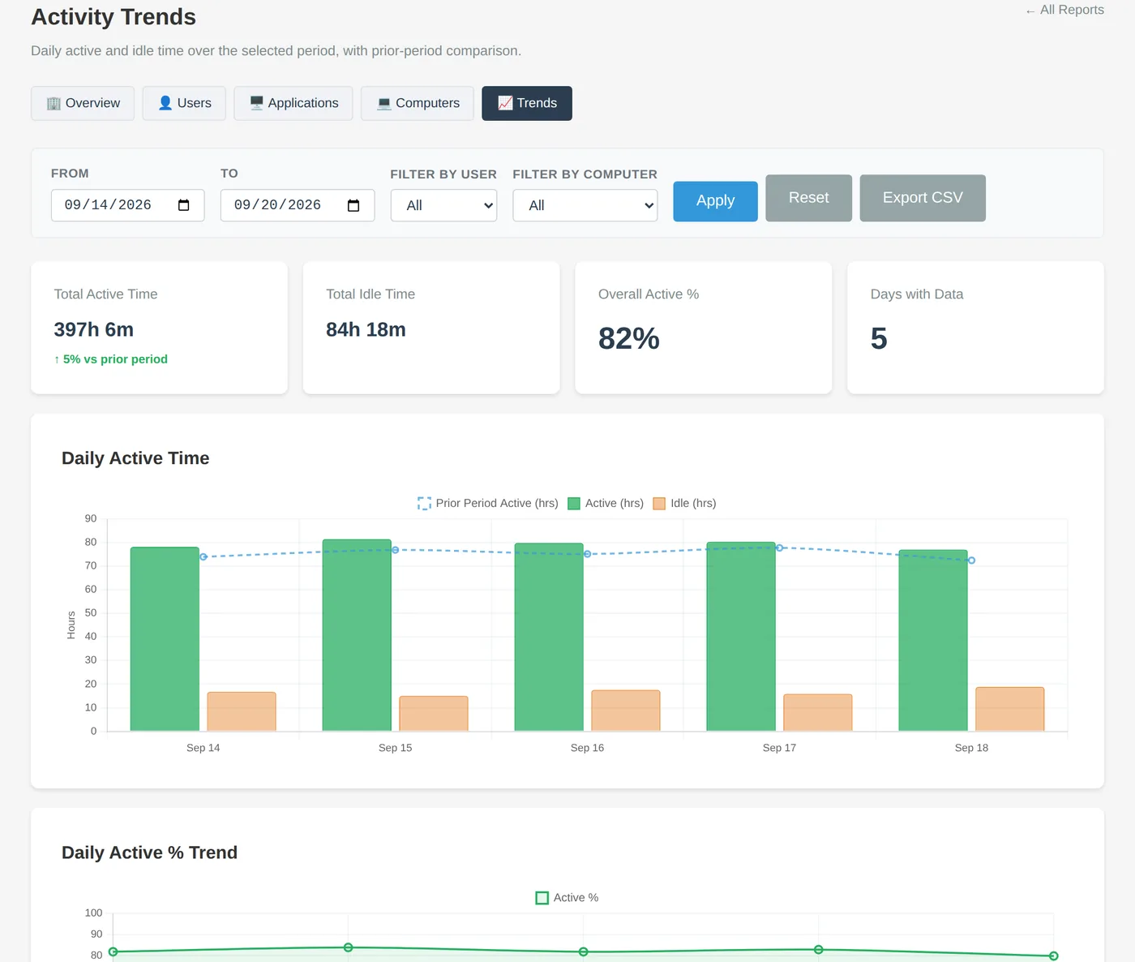Reset the report filters

coord(808,198)
